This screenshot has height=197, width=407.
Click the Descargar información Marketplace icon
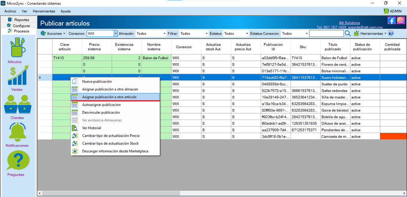tap(75, 151)
